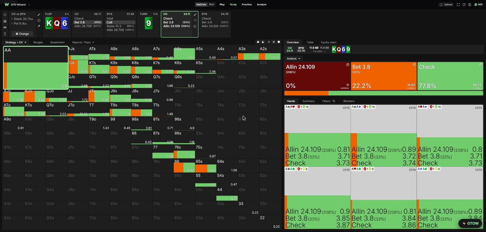Open the Blockers tab
The width and height of the screenshot is (486, 232).
349,101
